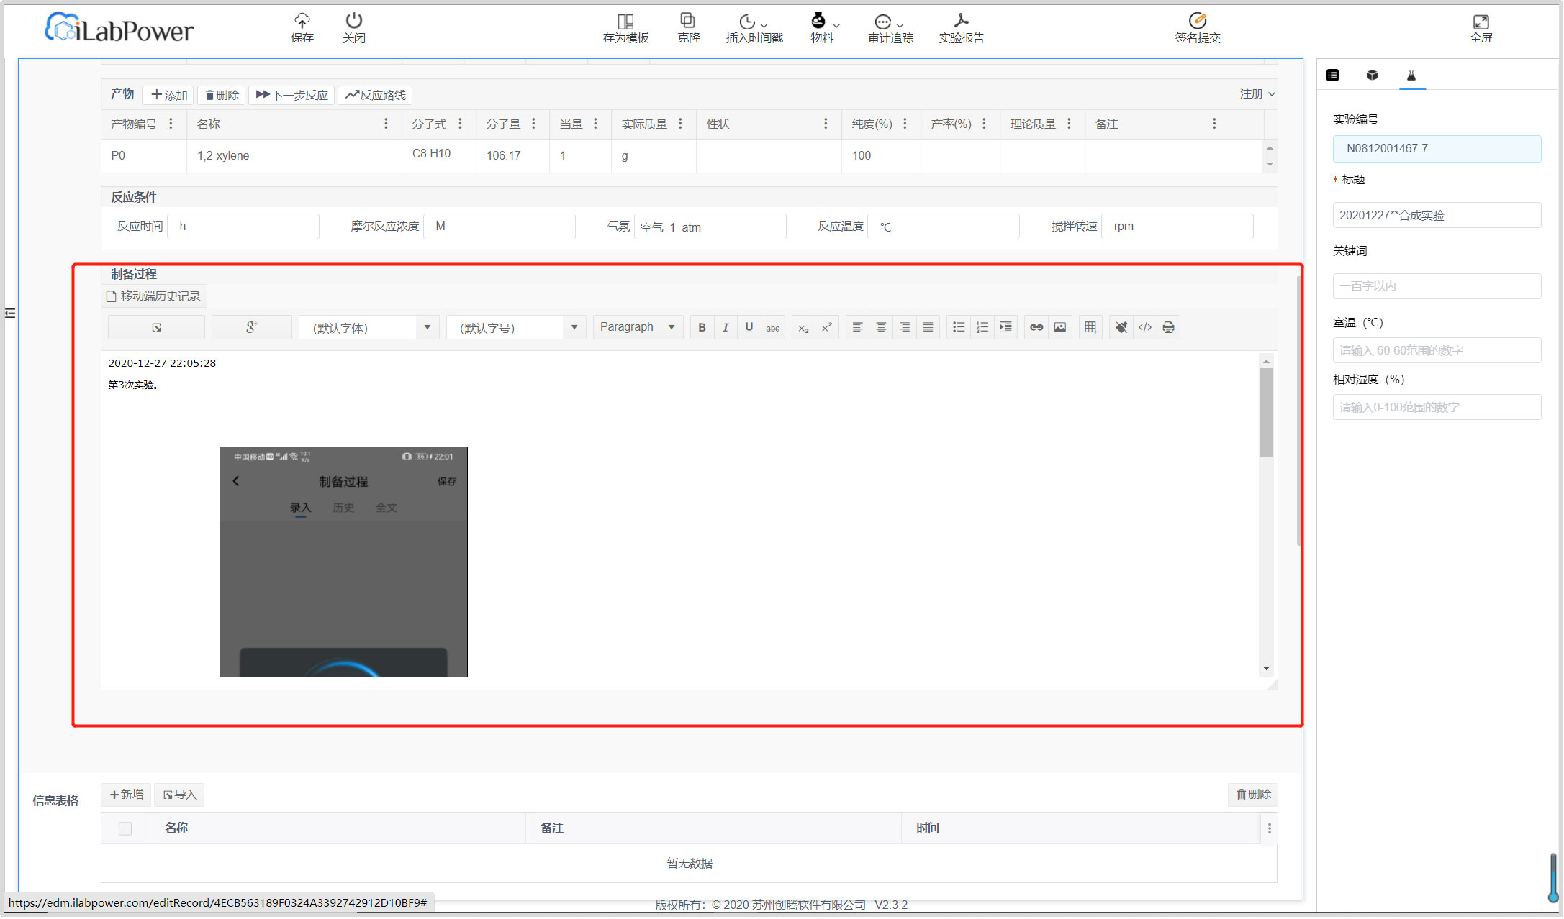This screenshot has height=919, width=1564.
Task: Expand the 注册 dropdown in the products header
Action: pyautogui.click(x=1257, y=94)
